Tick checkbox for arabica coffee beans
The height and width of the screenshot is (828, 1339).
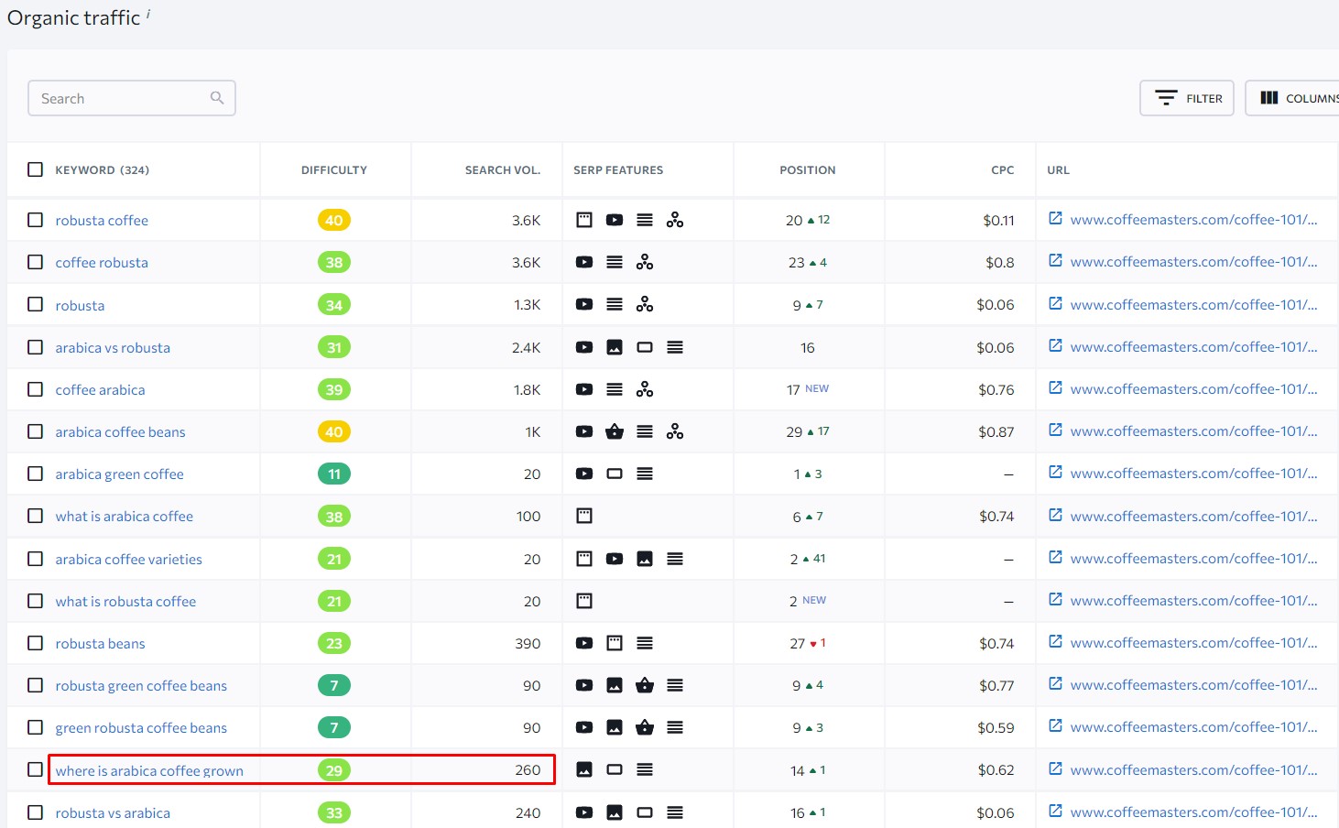tap(35, 431)
